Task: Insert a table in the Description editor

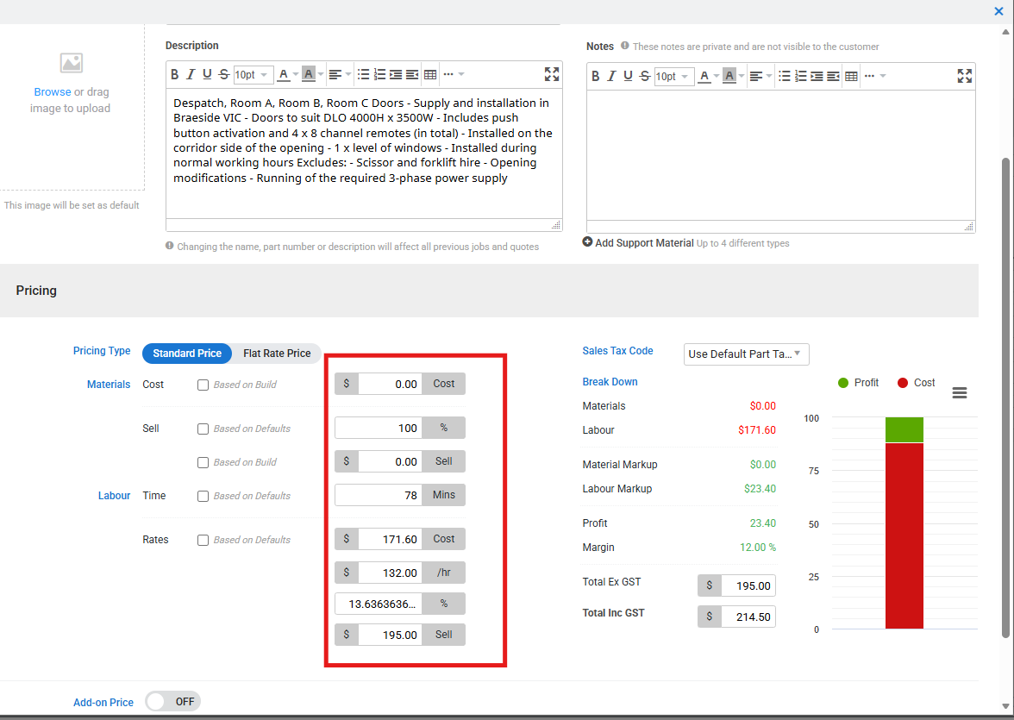Action: (430, 74)
